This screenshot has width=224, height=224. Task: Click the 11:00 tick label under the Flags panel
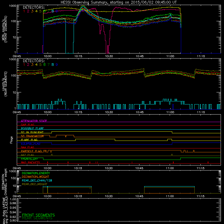[170, 168]
